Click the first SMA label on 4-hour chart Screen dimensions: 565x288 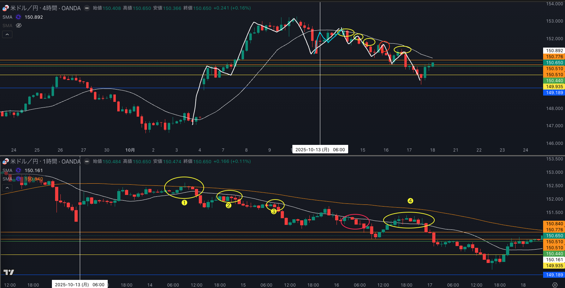click(x=7, y=17)
